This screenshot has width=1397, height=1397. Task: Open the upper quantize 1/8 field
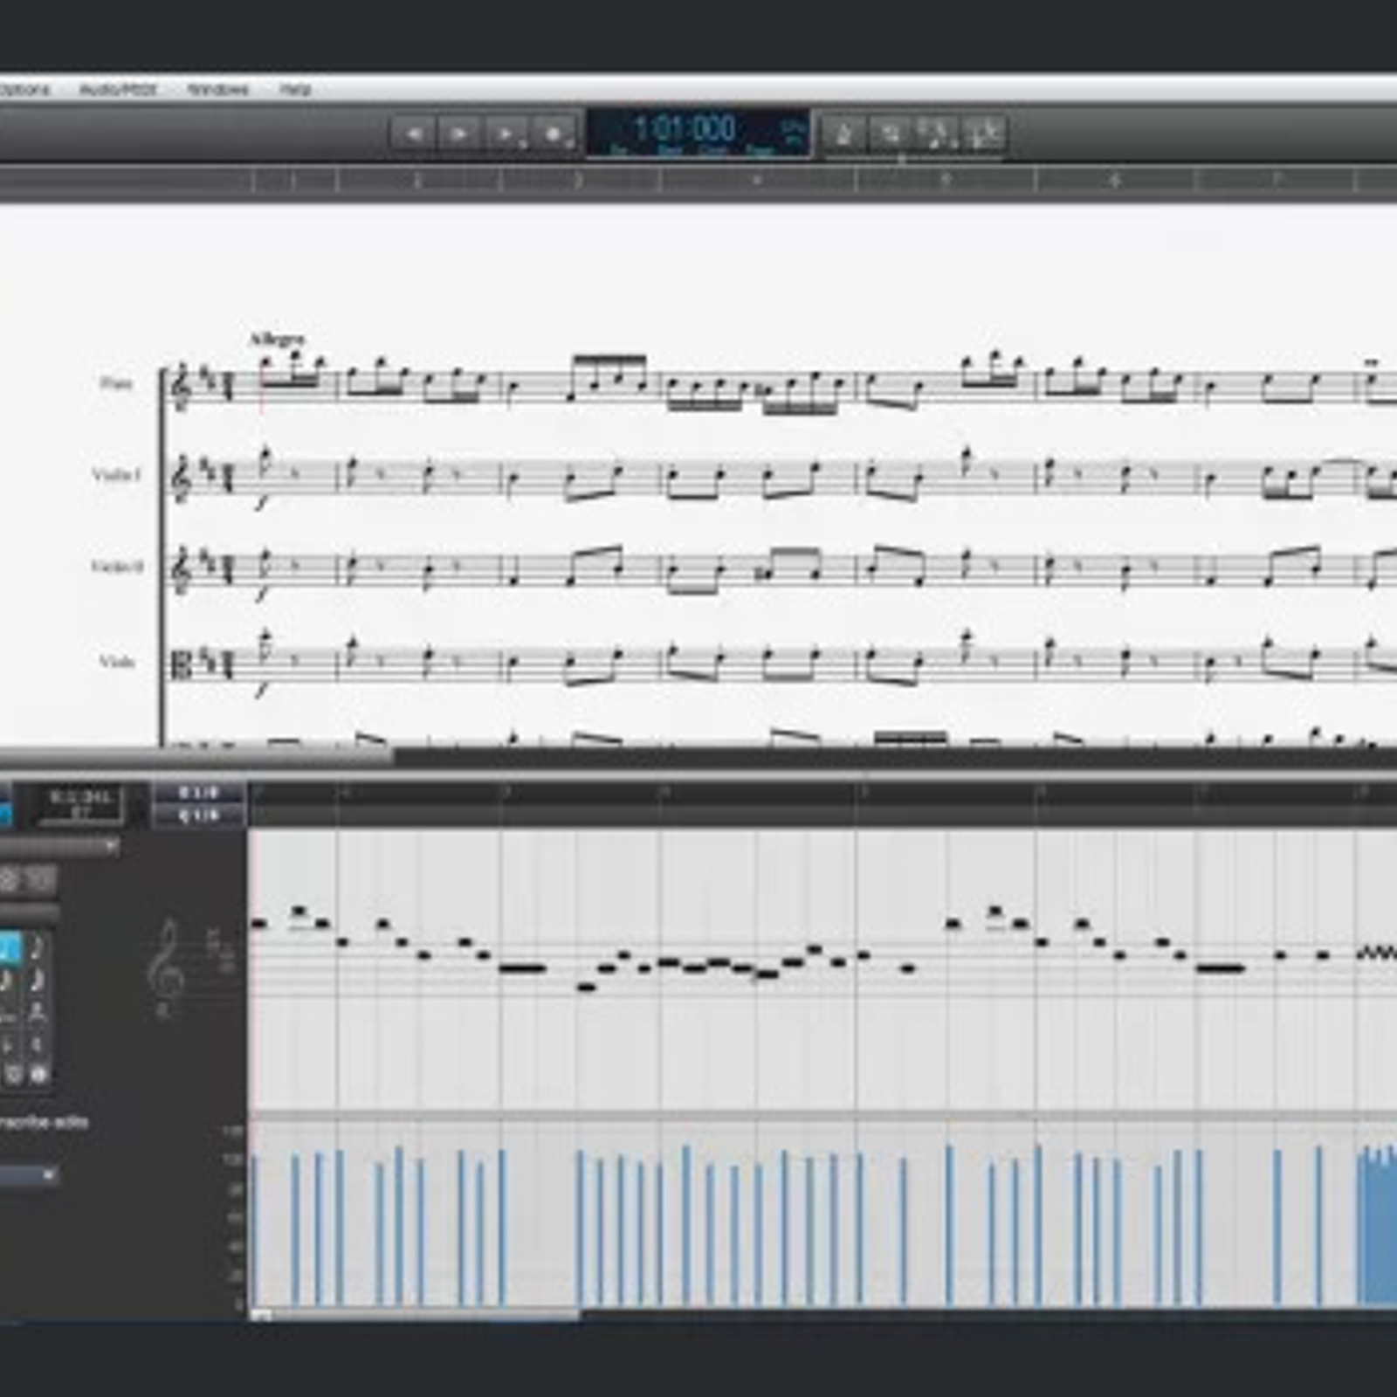199,793
